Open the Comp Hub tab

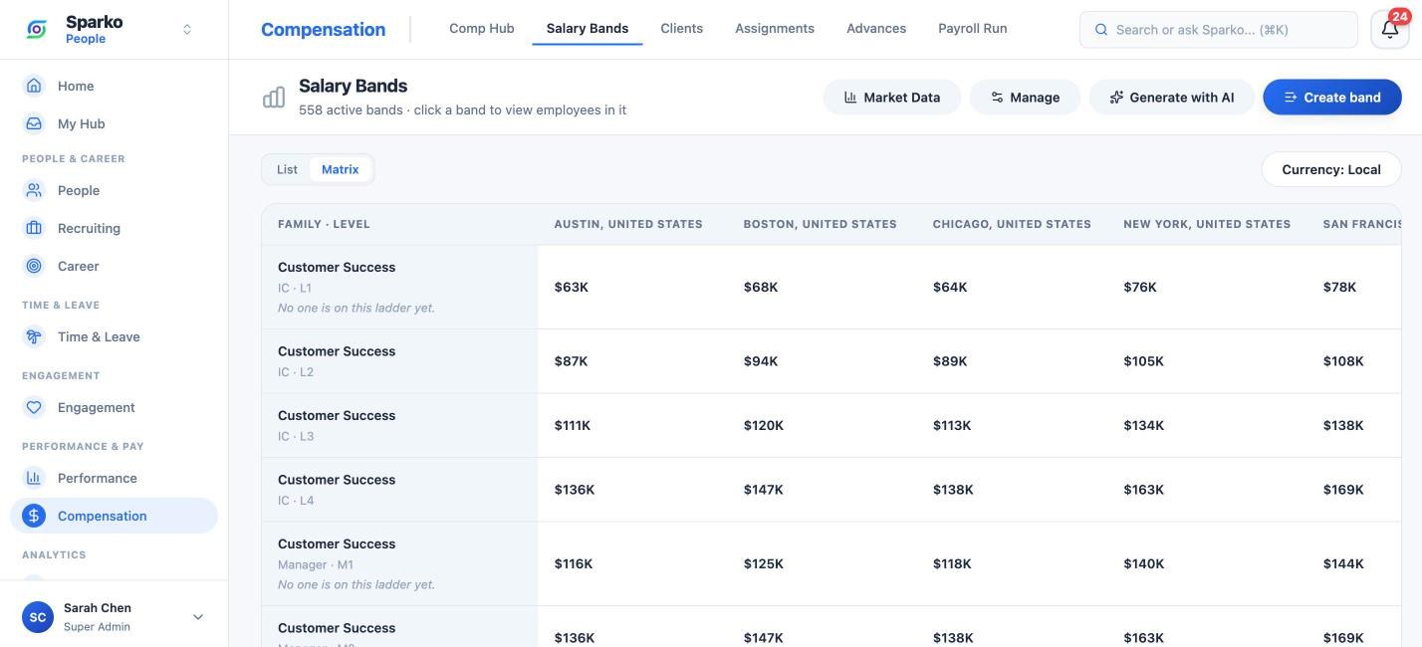tap(482, 28)
